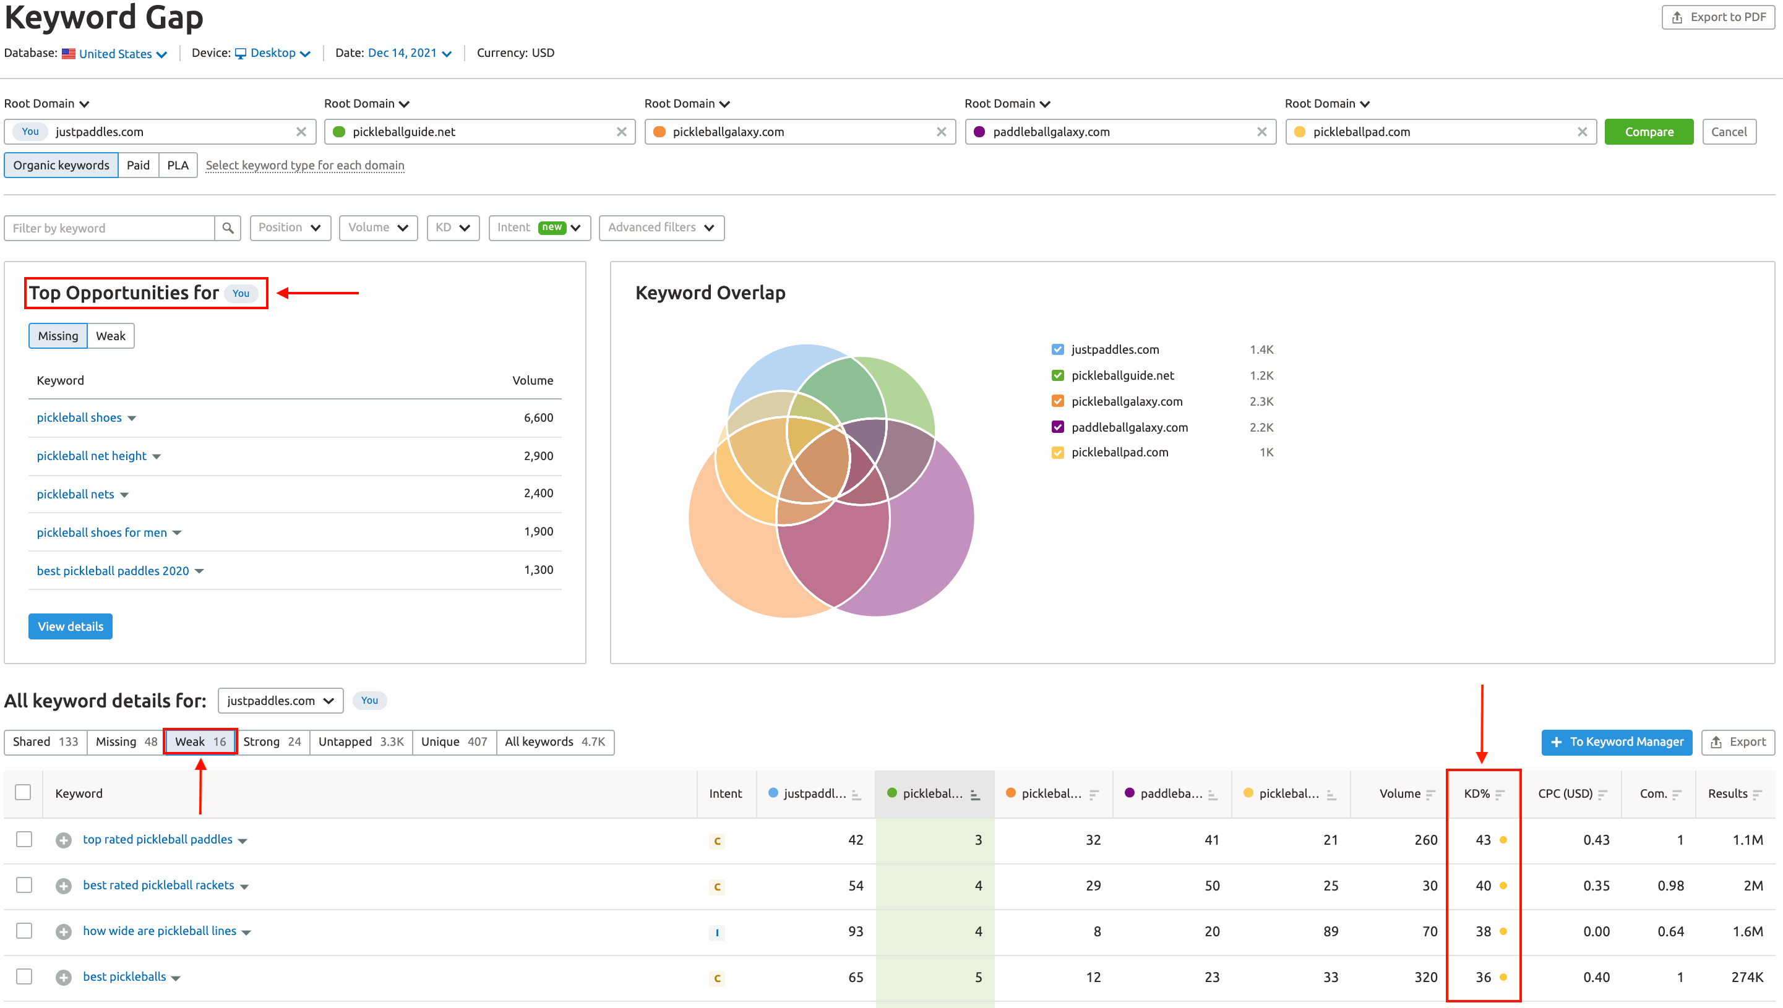Switch to the Strong 24 tab
The height and width of the screenshot is (1008, 1783).
point(272,741)
